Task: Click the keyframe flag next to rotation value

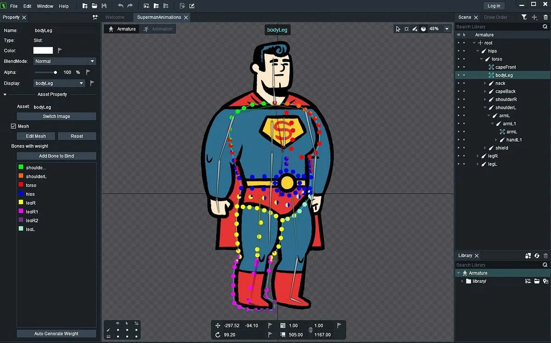Action: tap(270, 335)
